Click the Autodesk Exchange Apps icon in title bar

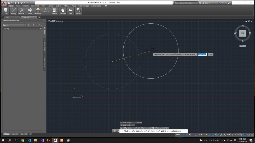click(219, 3)
